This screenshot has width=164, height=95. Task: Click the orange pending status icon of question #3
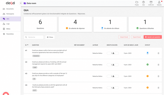148,76
